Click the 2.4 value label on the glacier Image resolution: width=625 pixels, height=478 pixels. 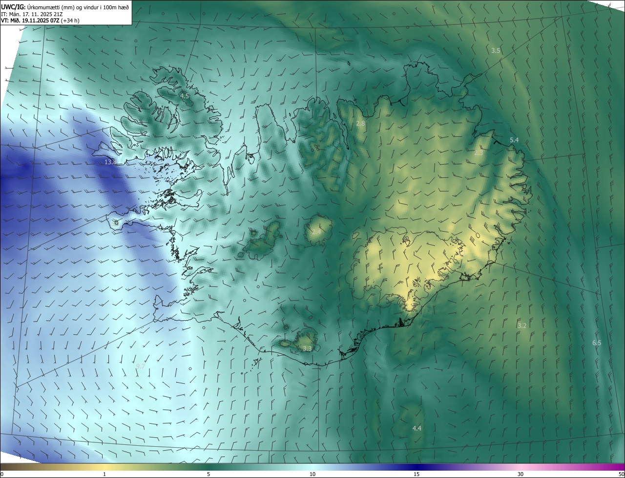(x=316, y=232)
